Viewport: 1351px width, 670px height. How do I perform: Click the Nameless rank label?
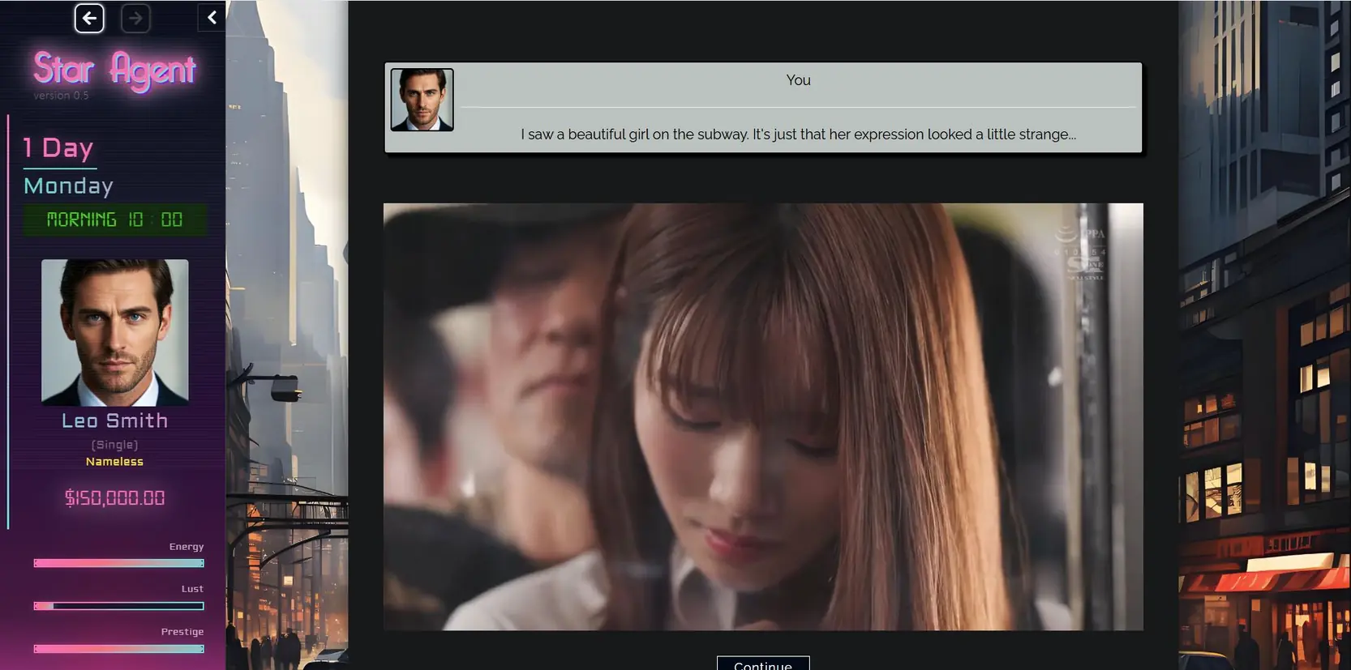tap(114, 462)
